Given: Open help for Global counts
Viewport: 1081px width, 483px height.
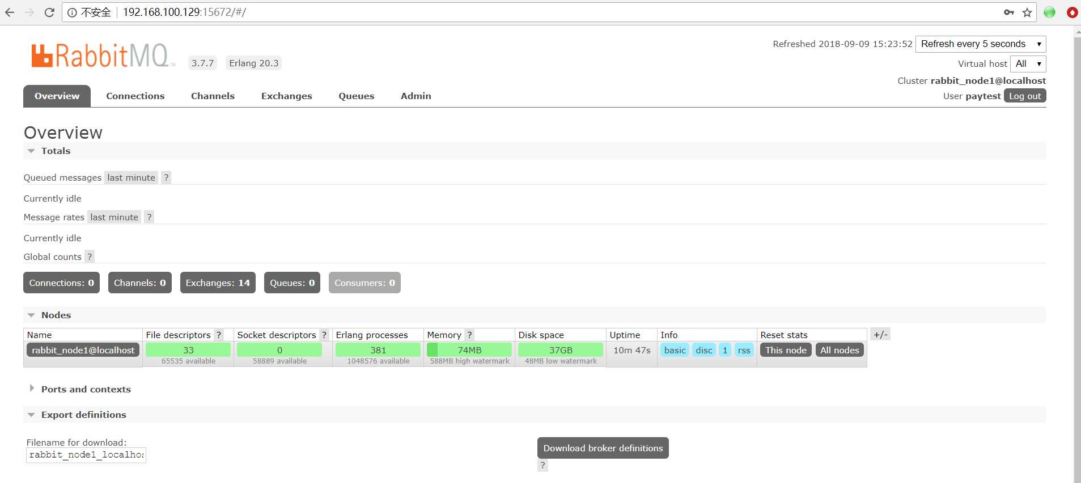Looking at the screenshot, I should click(90, 257).
